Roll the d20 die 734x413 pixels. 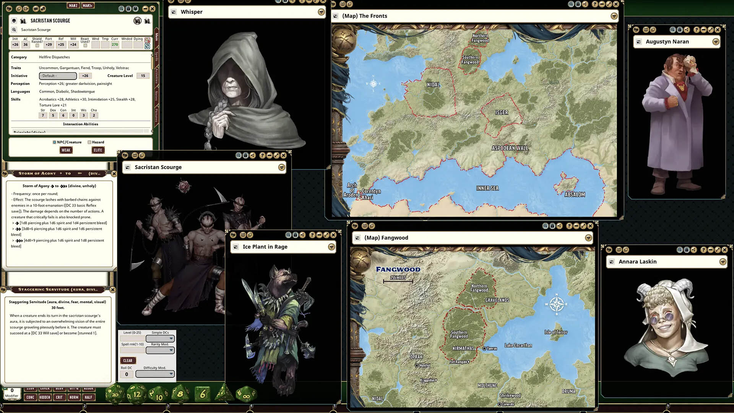[x=115, y=394]
